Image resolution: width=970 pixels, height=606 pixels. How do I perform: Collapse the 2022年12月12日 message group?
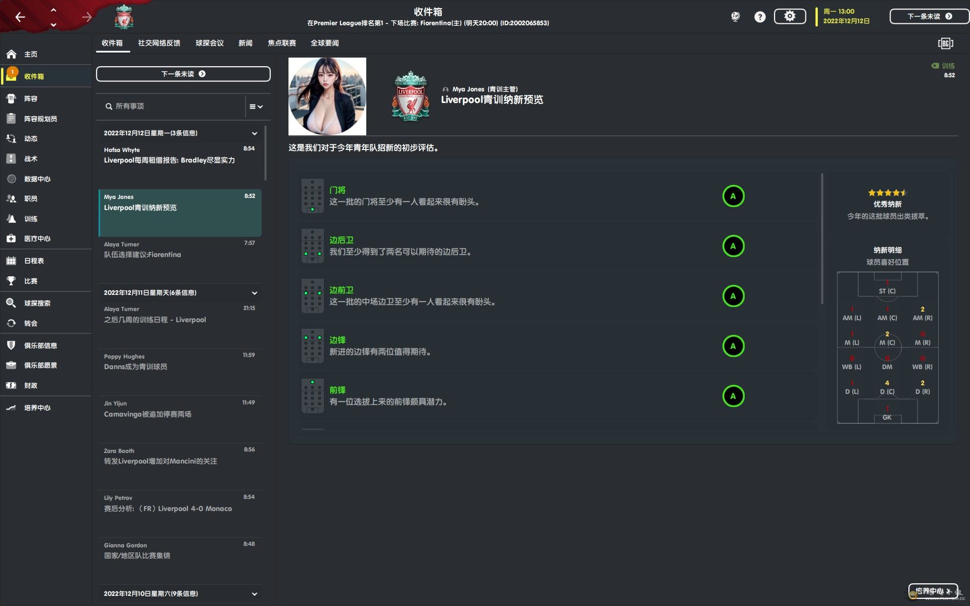click(255, 133)
